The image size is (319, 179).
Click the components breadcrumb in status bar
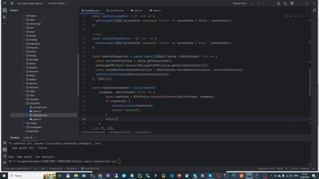tap(55, 169)
